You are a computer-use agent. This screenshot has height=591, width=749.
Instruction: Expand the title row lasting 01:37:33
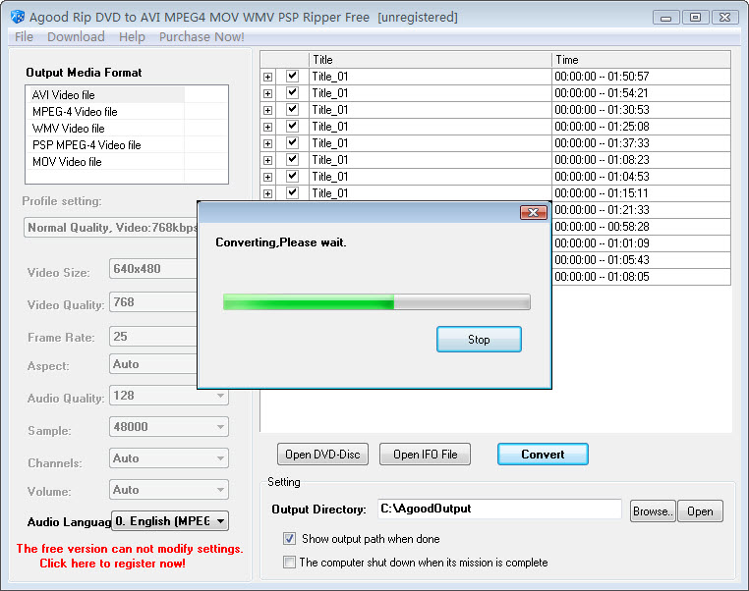(268, 143)
